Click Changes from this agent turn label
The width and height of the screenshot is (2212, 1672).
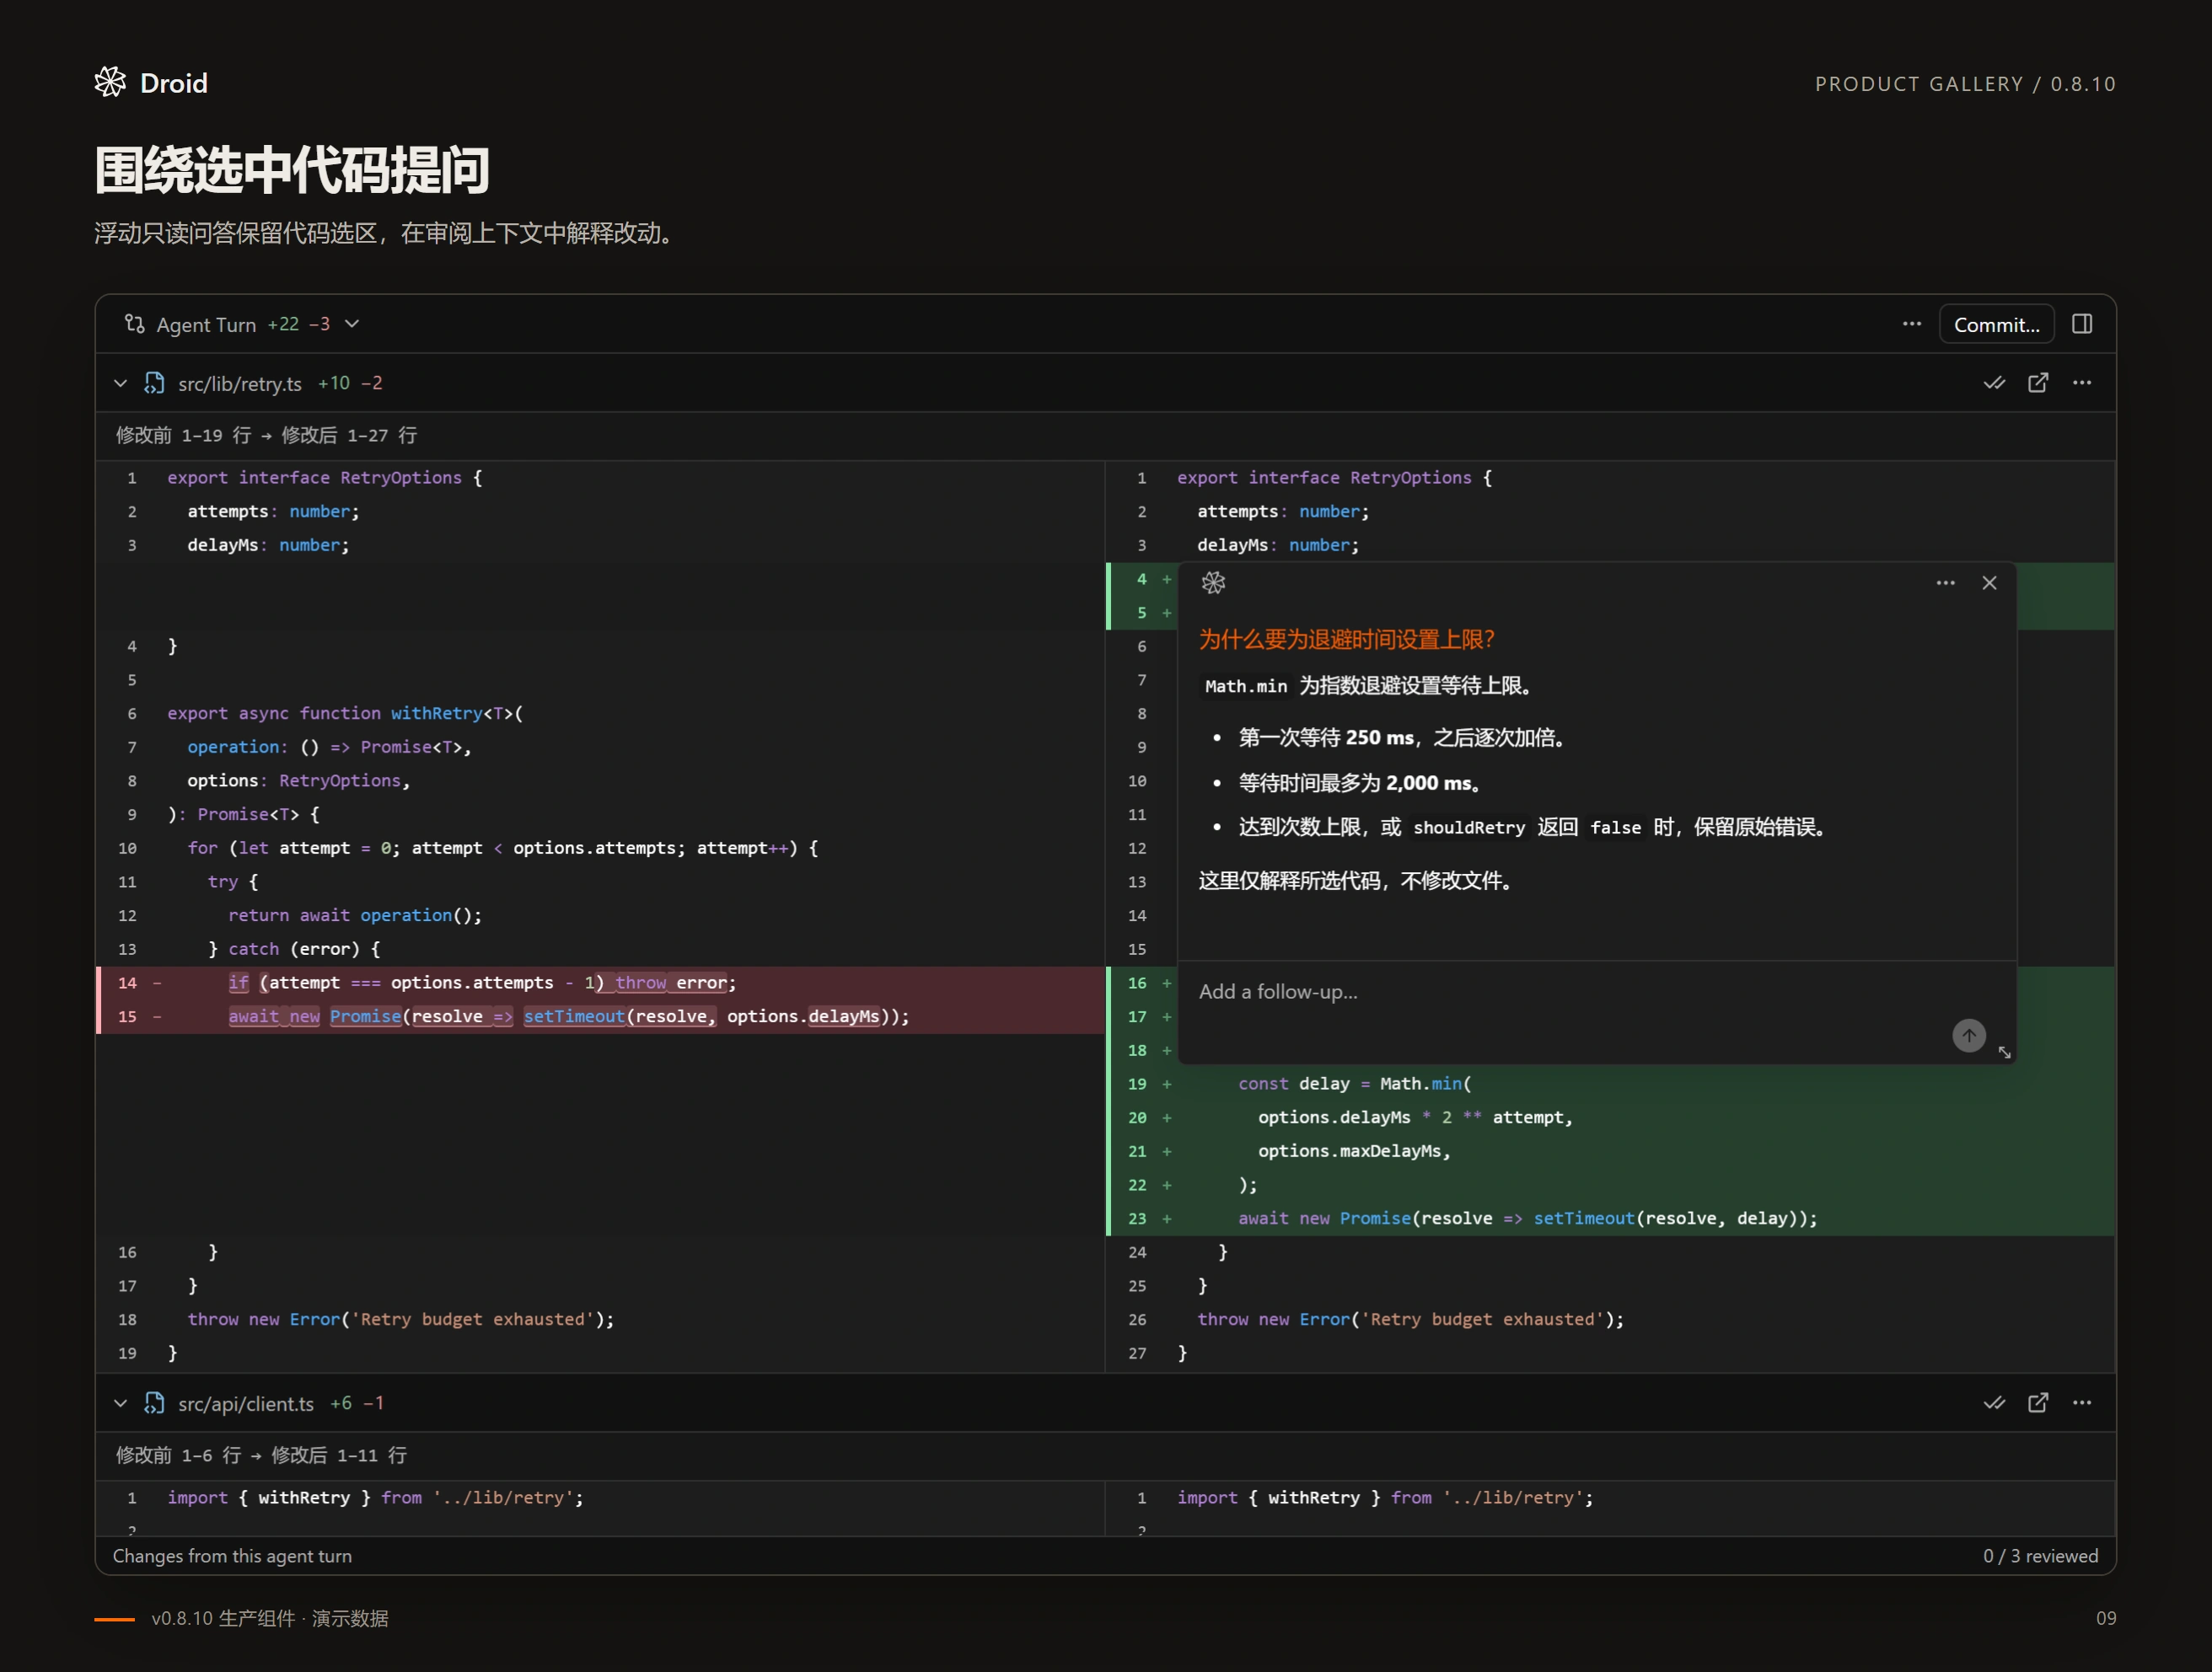click(x=232, y=1556)
